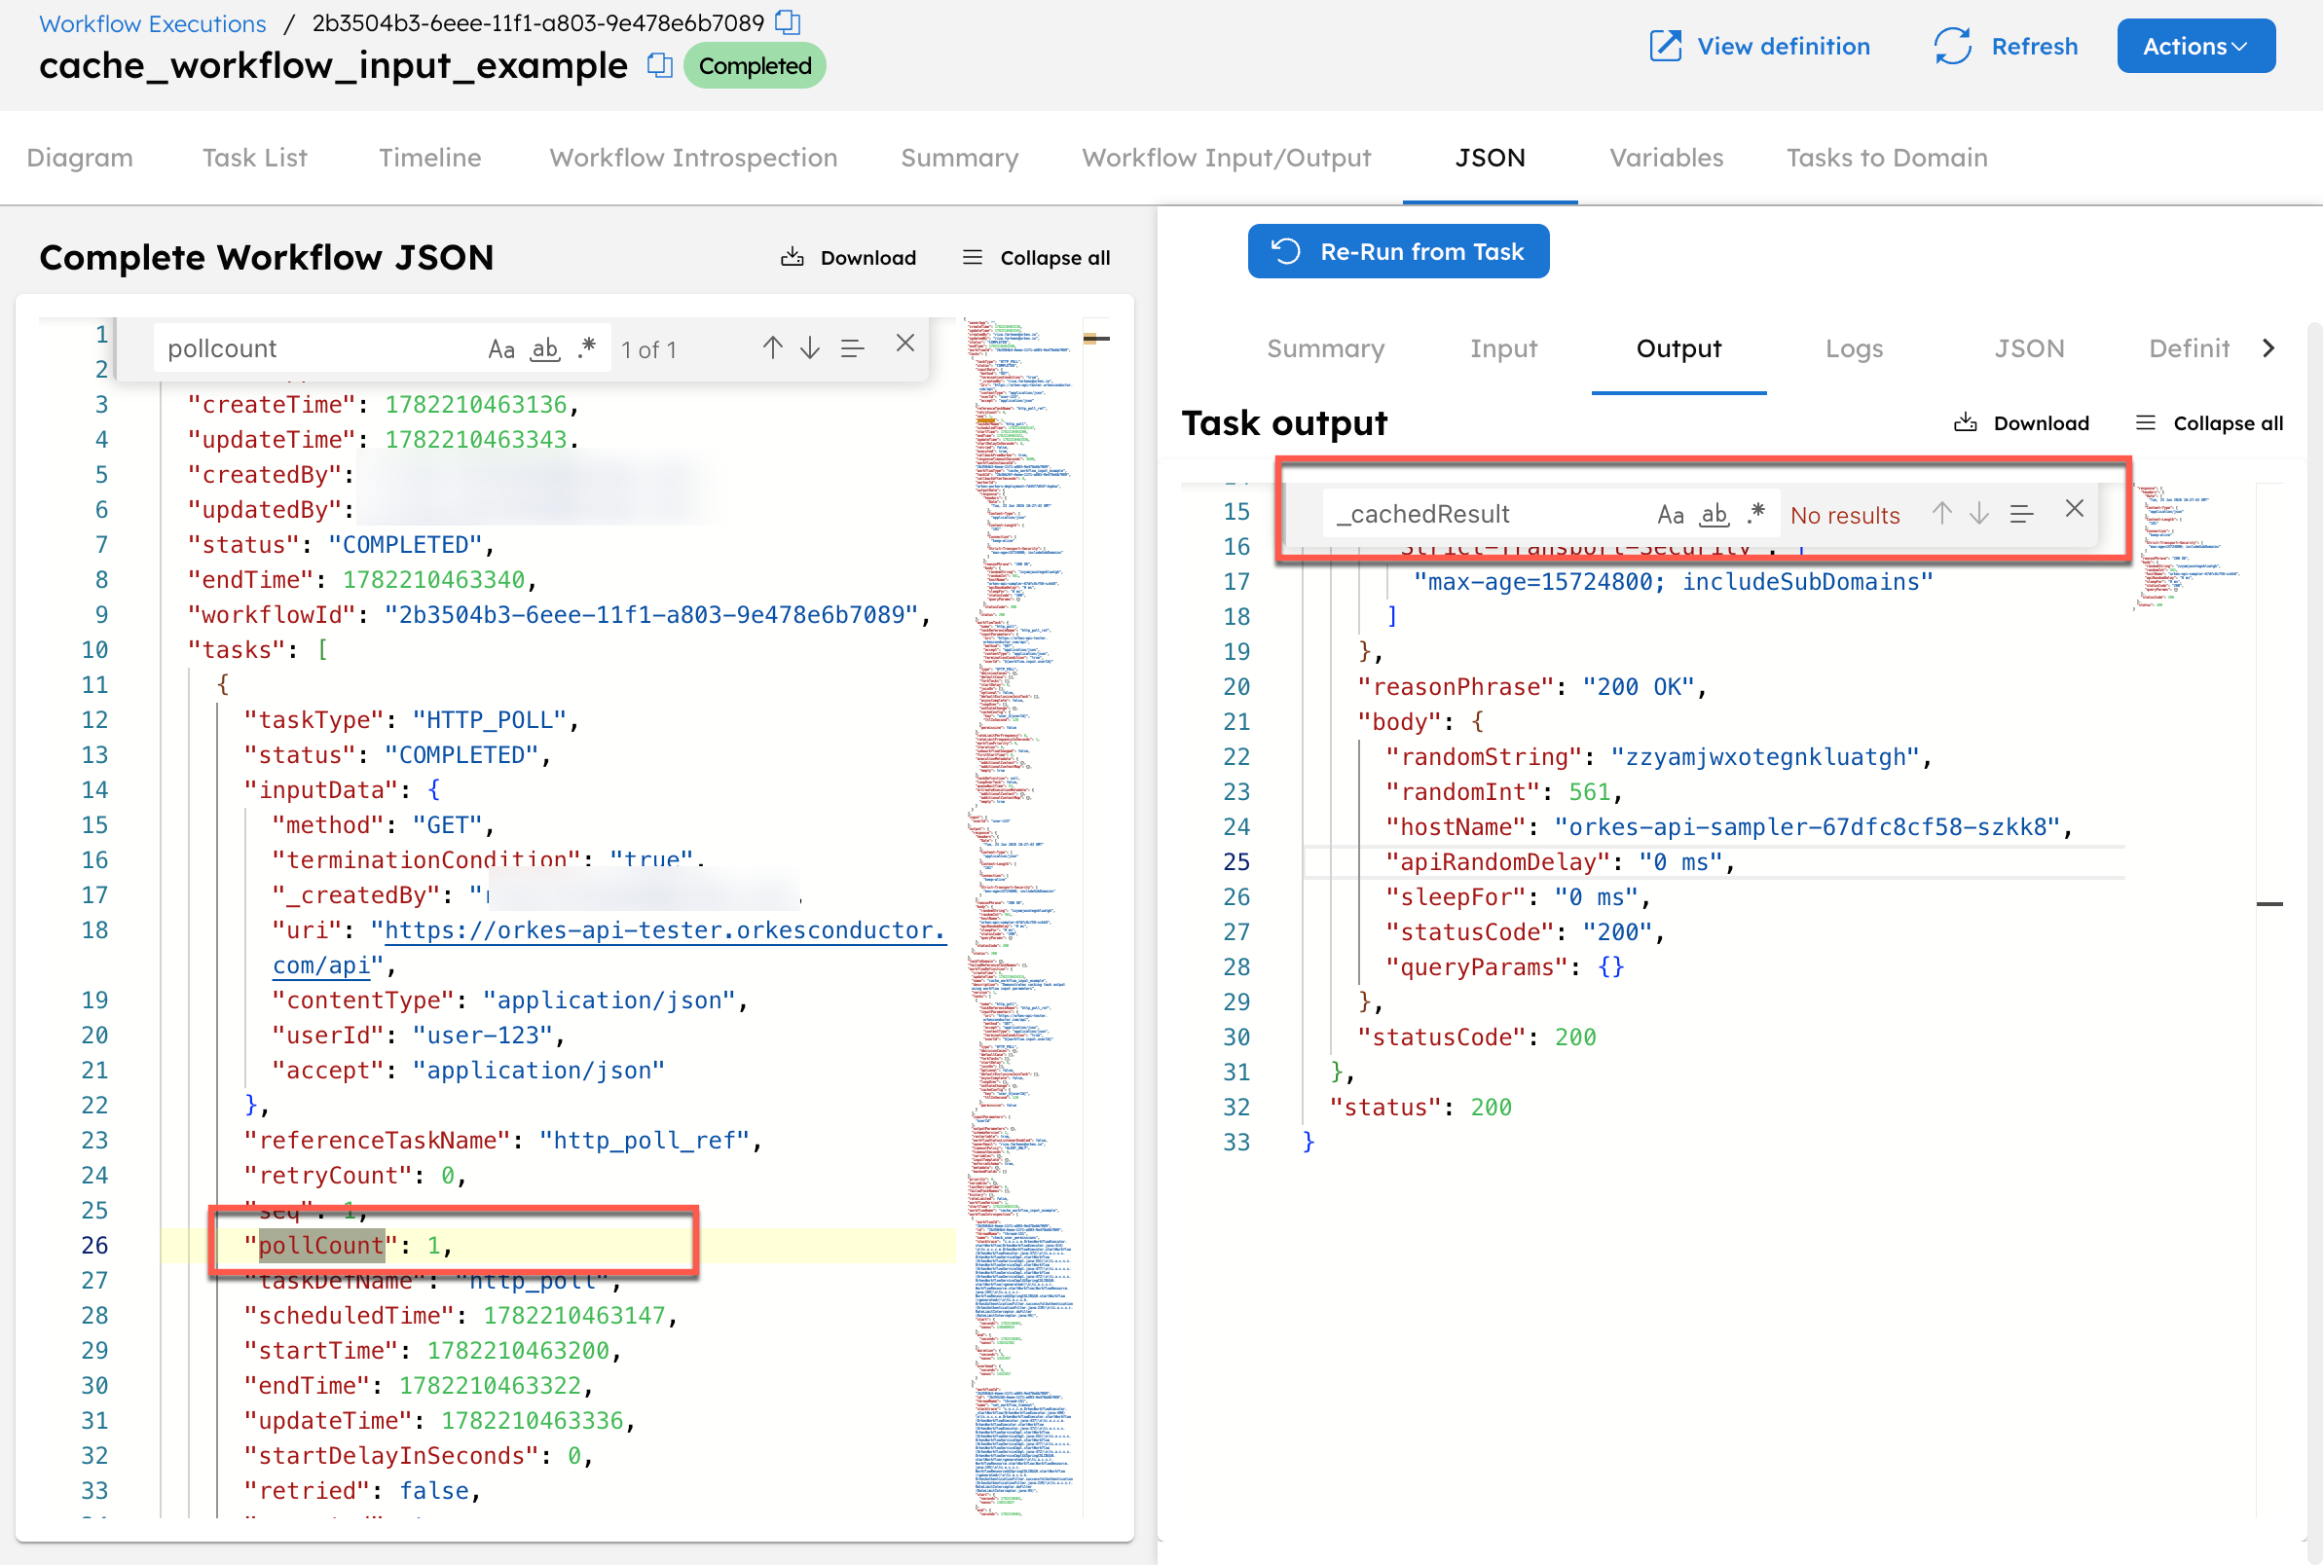Image resolution: width=2323 pixels, height=1565 pixels.
Task: Open the task Logs tab
Action: click(x=1854, y=348)
